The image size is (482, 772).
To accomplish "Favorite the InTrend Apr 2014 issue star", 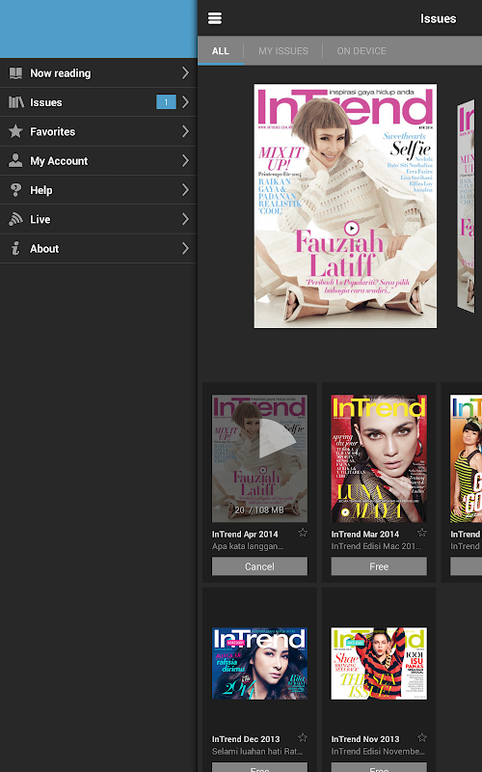I will click(303, 533).
